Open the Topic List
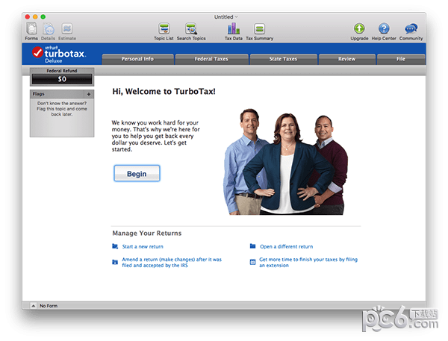 (x=164, y=29)
